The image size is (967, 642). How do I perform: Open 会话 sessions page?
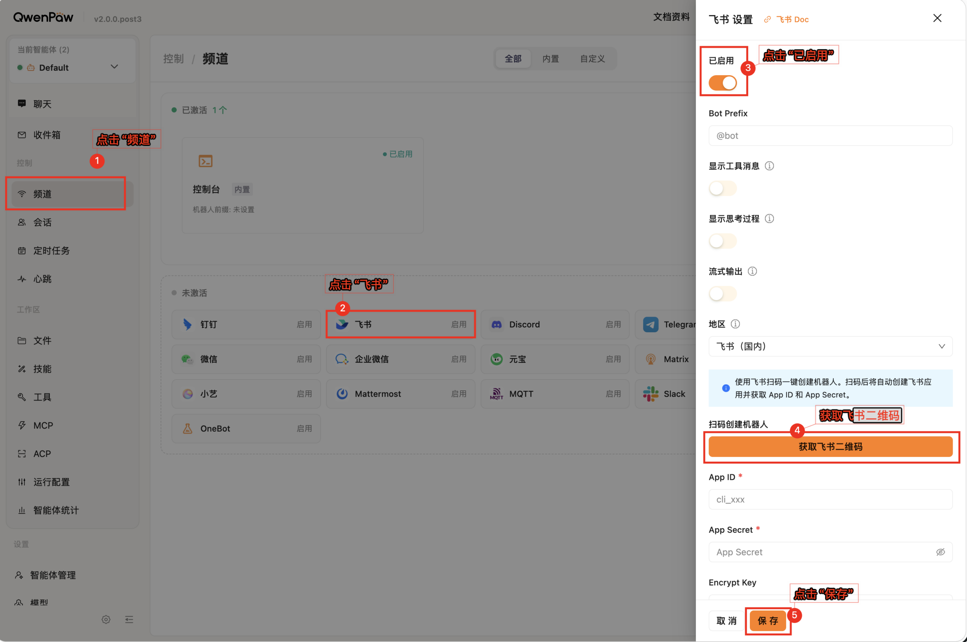tap(72, 222)
